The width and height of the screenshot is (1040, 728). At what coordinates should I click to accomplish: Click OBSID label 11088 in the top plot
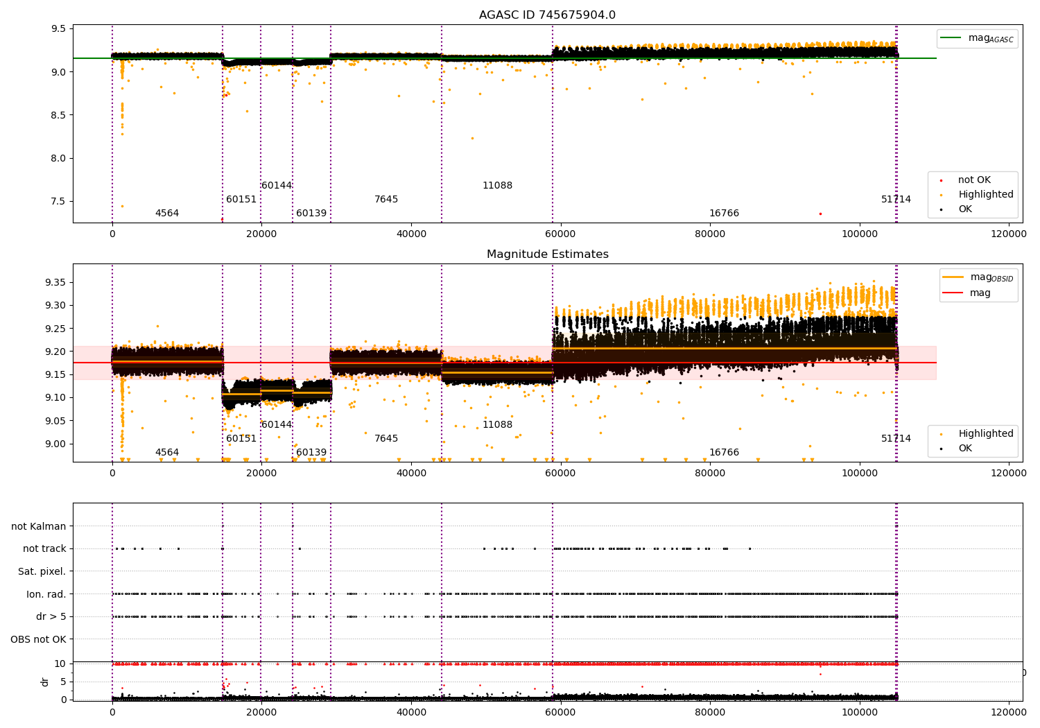[498, 186]
